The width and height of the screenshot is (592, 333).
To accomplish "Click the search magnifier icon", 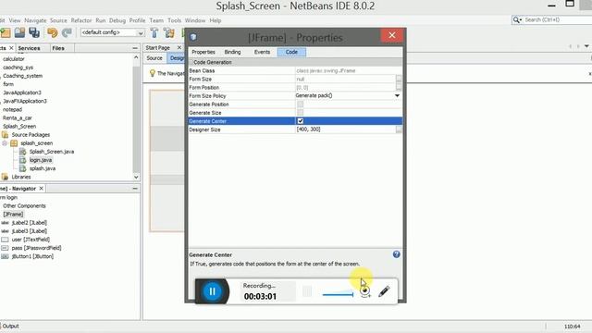I will tap(516, 19).
